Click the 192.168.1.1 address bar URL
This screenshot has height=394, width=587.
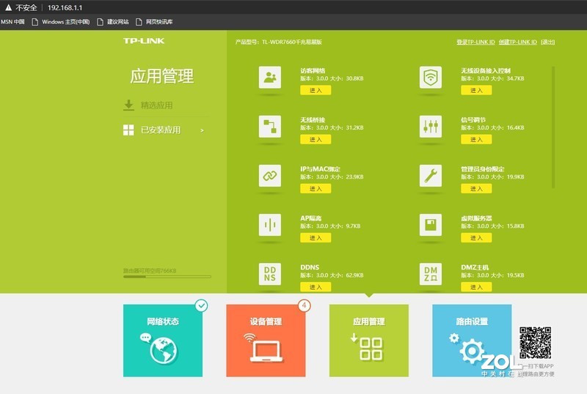(x=65, y=7)
